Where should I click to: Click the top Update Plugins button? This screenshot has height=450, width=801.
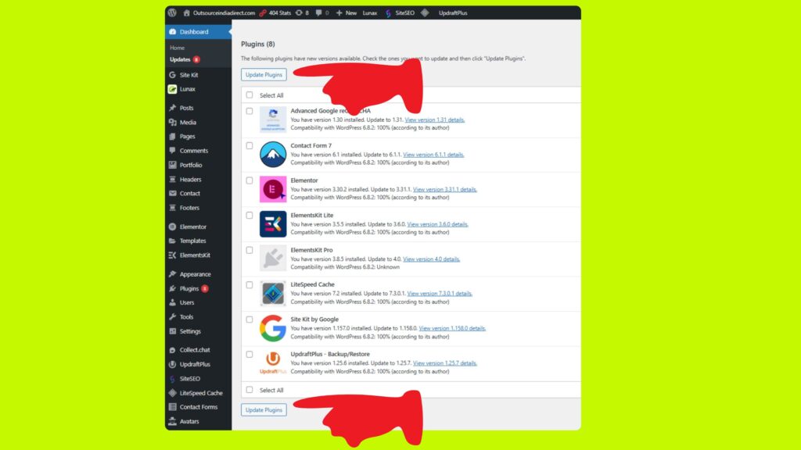tap(264, 73)
